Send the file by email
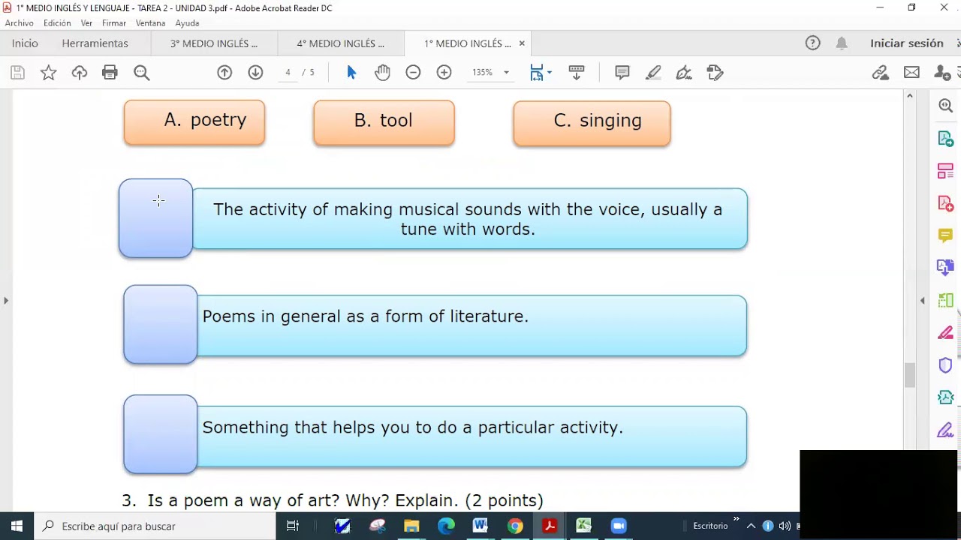The width and height of the screenshot is (961, 540). pos(911,73)
